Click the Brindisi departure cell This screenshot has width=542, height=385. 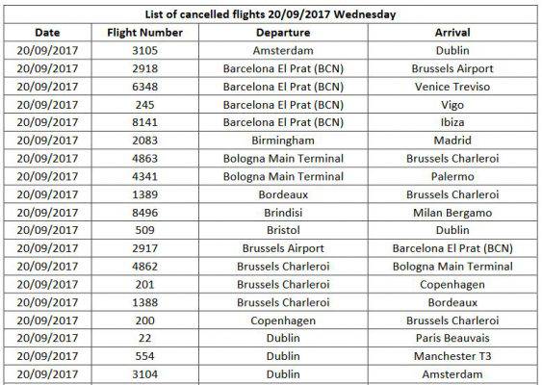pos(283,212)
